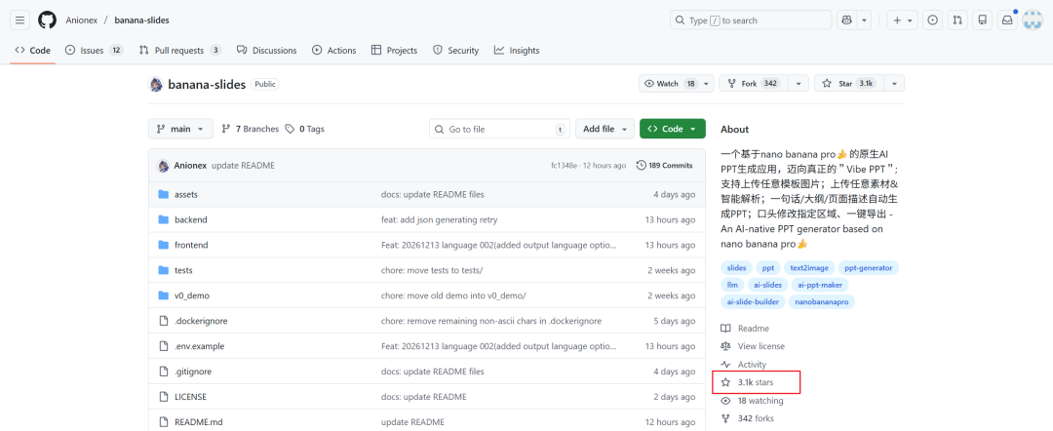
Task: Open the green Code dropdown button
Action: [672, 129]
